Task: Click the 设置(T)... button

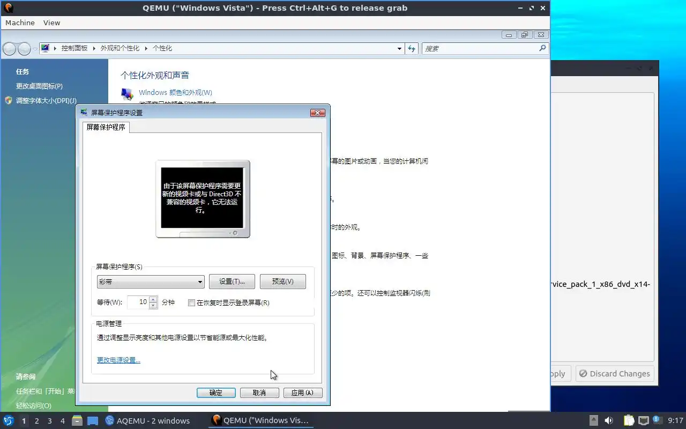Action: (232, 282)
